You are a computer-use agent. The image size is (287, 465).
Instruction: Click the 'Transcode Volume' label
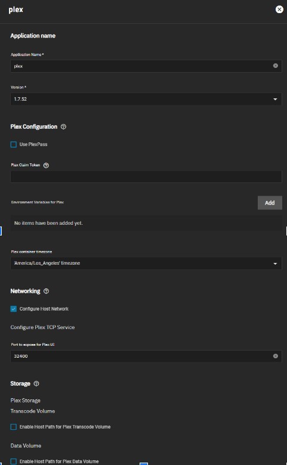click(33, 411)
